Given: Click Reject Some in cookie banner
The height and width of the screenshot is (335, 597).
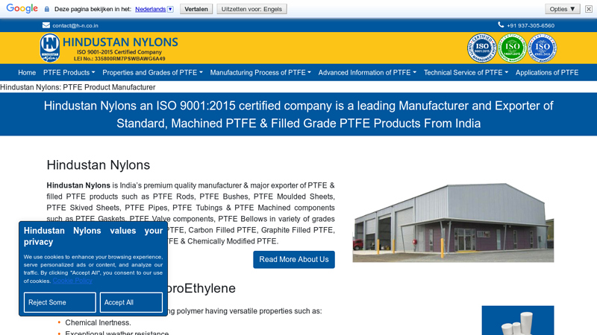Looking at the screenshot, I should 60,302.
